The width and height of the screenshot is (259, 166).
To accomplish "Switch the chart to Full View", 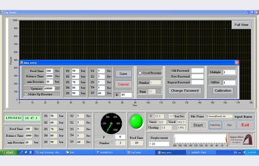I will click(241, 25).
